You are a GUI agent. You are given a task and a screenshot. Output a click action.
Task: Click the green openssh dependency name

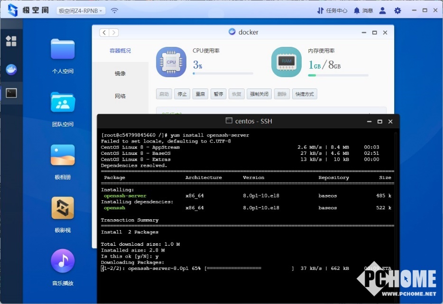(114, 208)
